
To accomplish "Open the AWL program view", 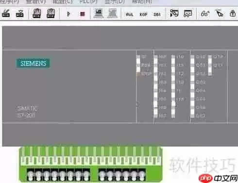I will coord(130,15).
